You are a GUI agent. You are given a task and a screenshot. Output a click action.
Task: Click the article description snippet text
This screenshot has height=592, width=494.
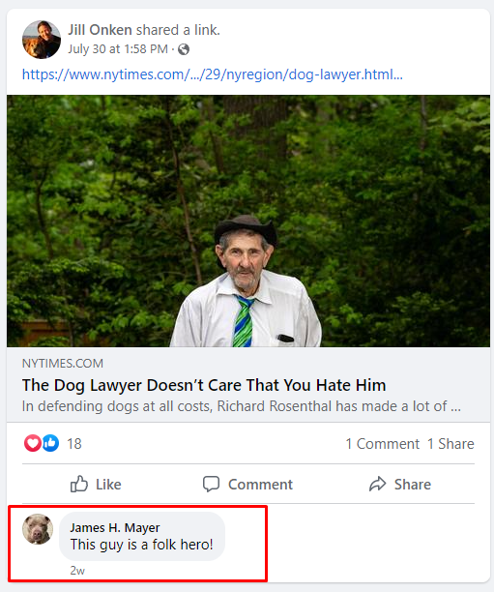pos(242,406)
